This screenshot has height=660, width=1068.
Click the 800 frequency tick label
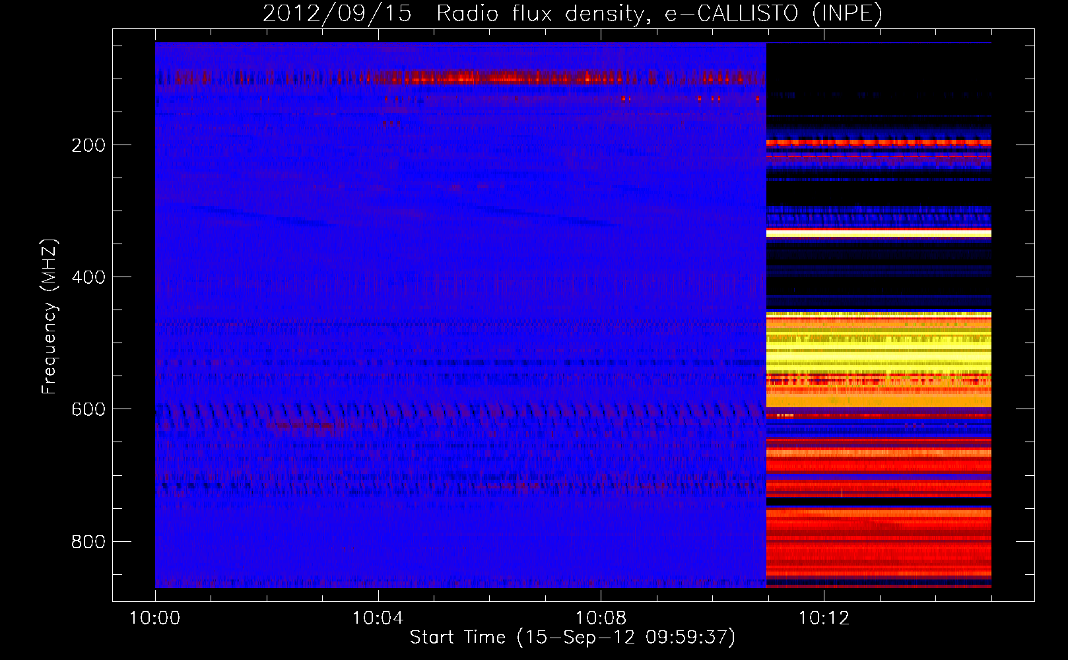pyautogui.click(x=88, y=542)
